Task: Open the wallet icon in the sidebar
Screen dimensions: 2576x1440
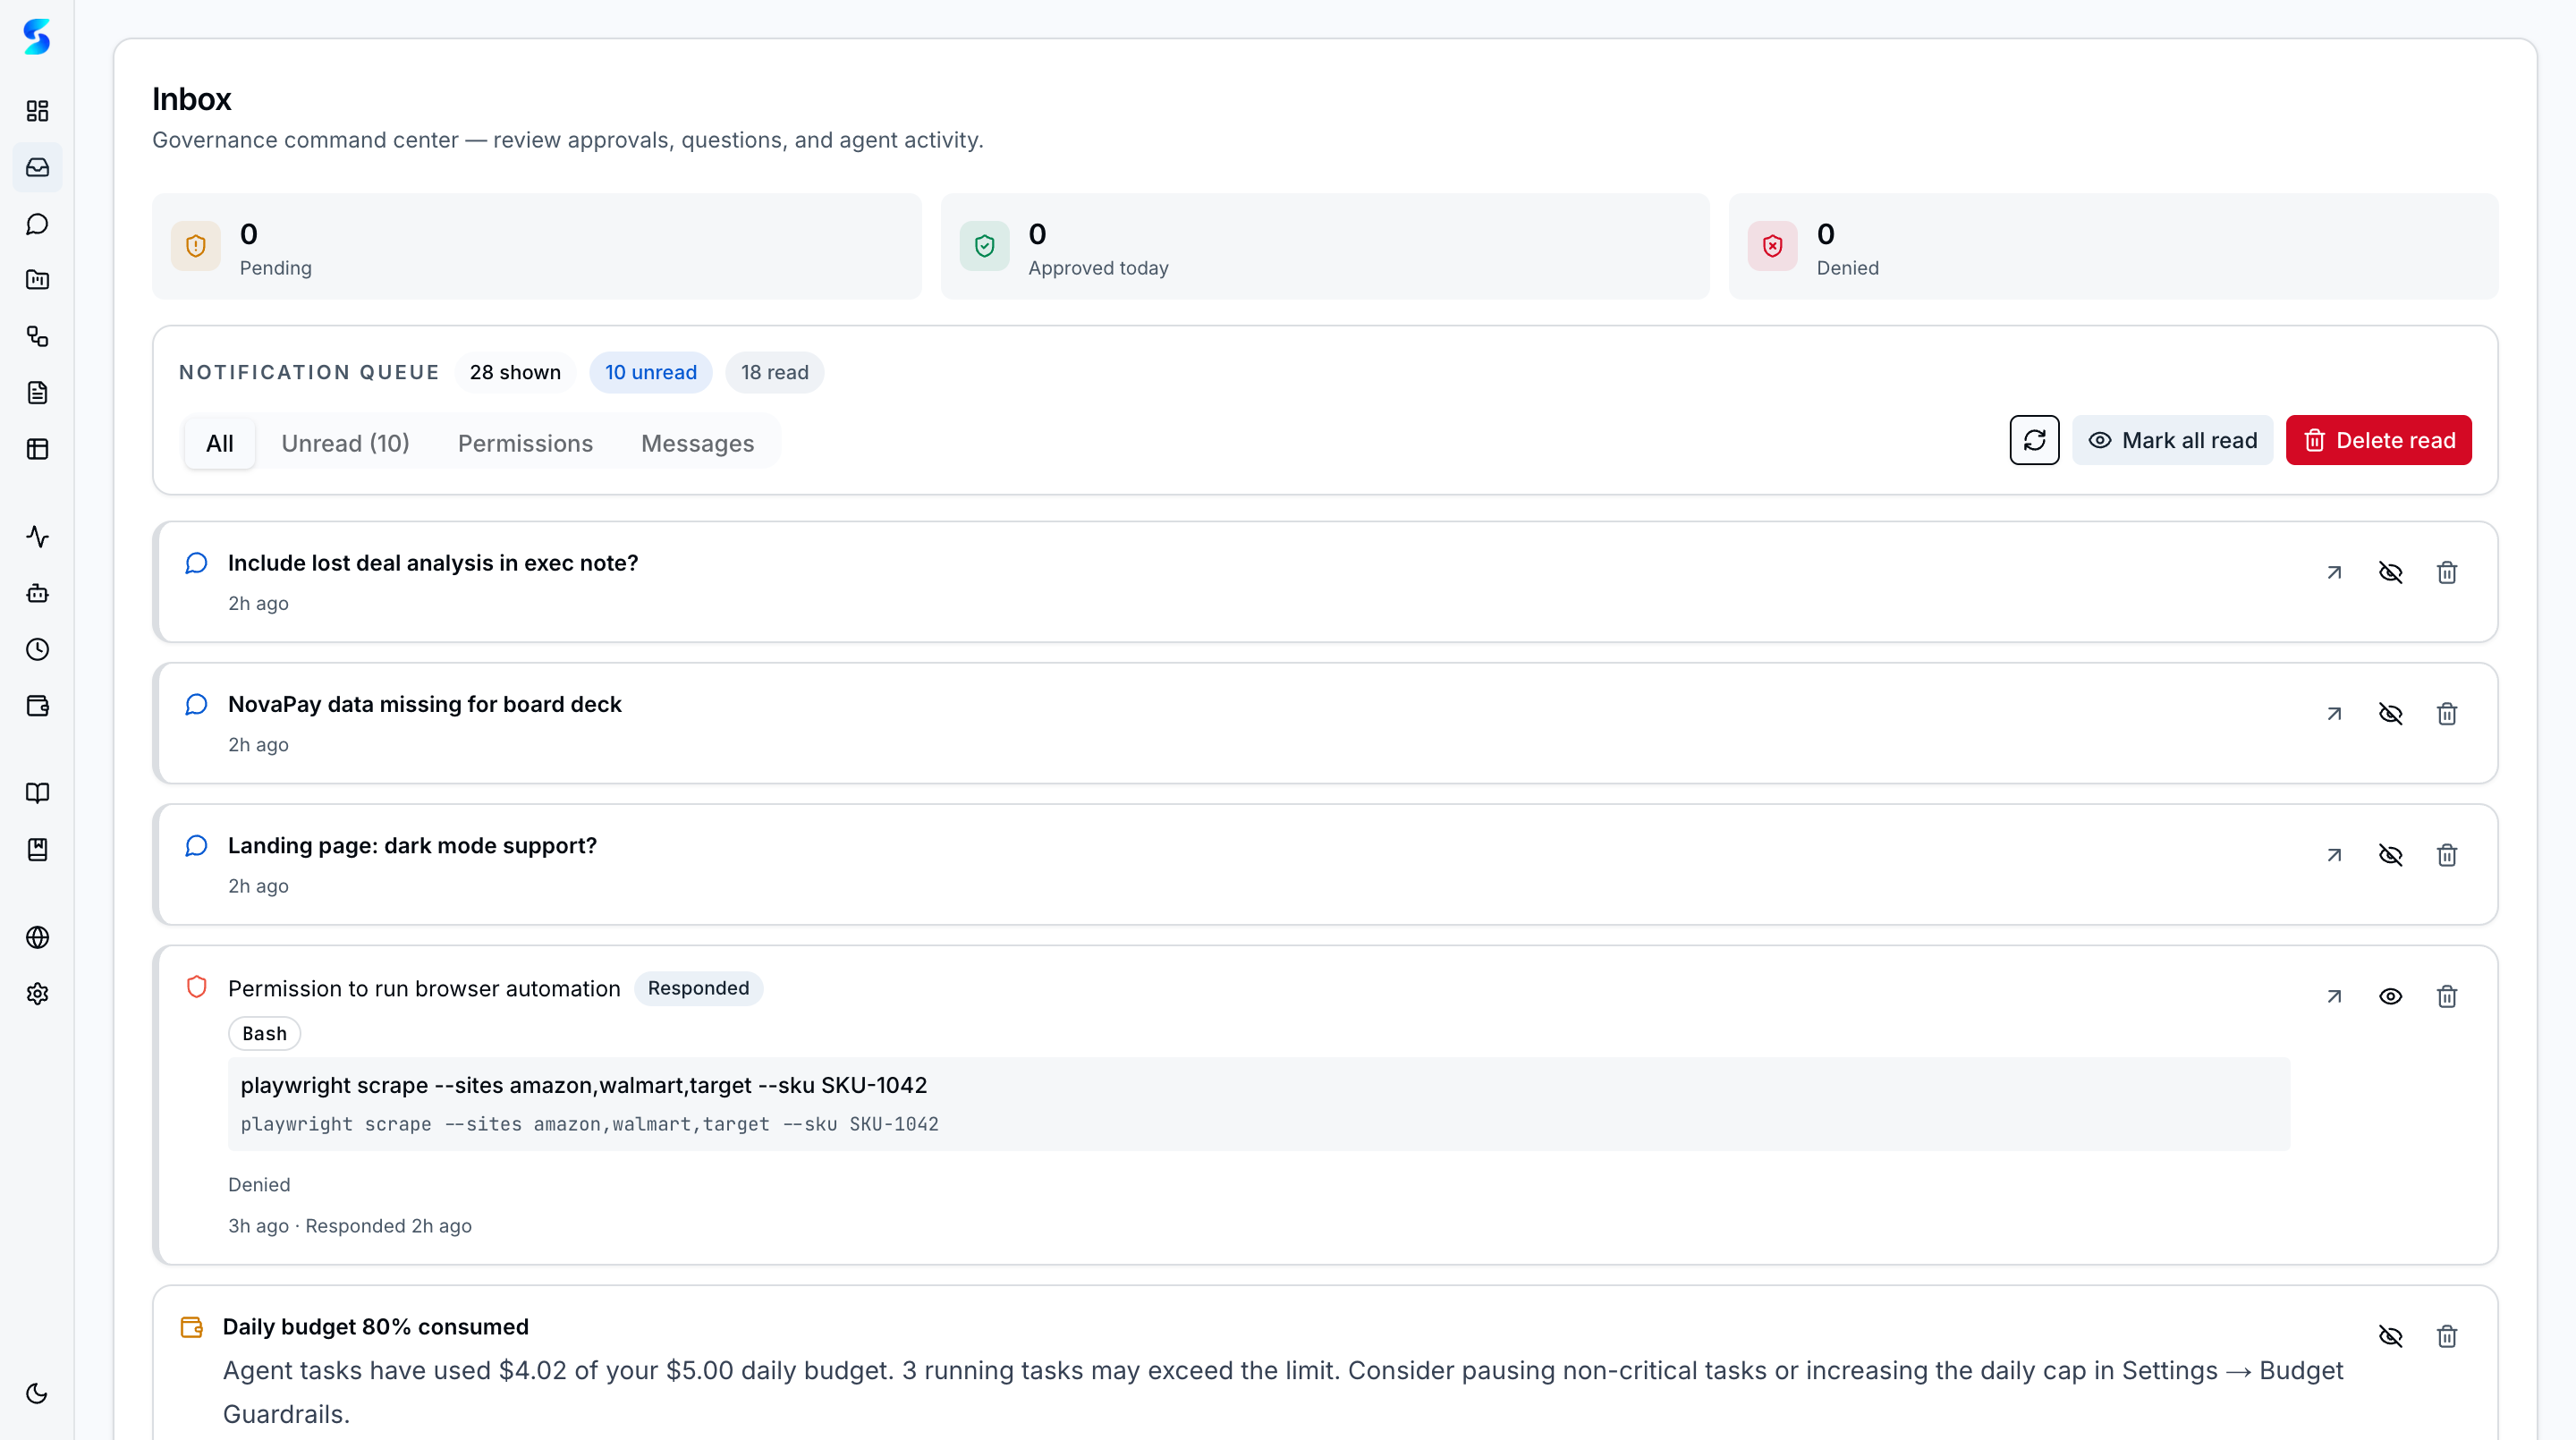Action: point(37,705)
